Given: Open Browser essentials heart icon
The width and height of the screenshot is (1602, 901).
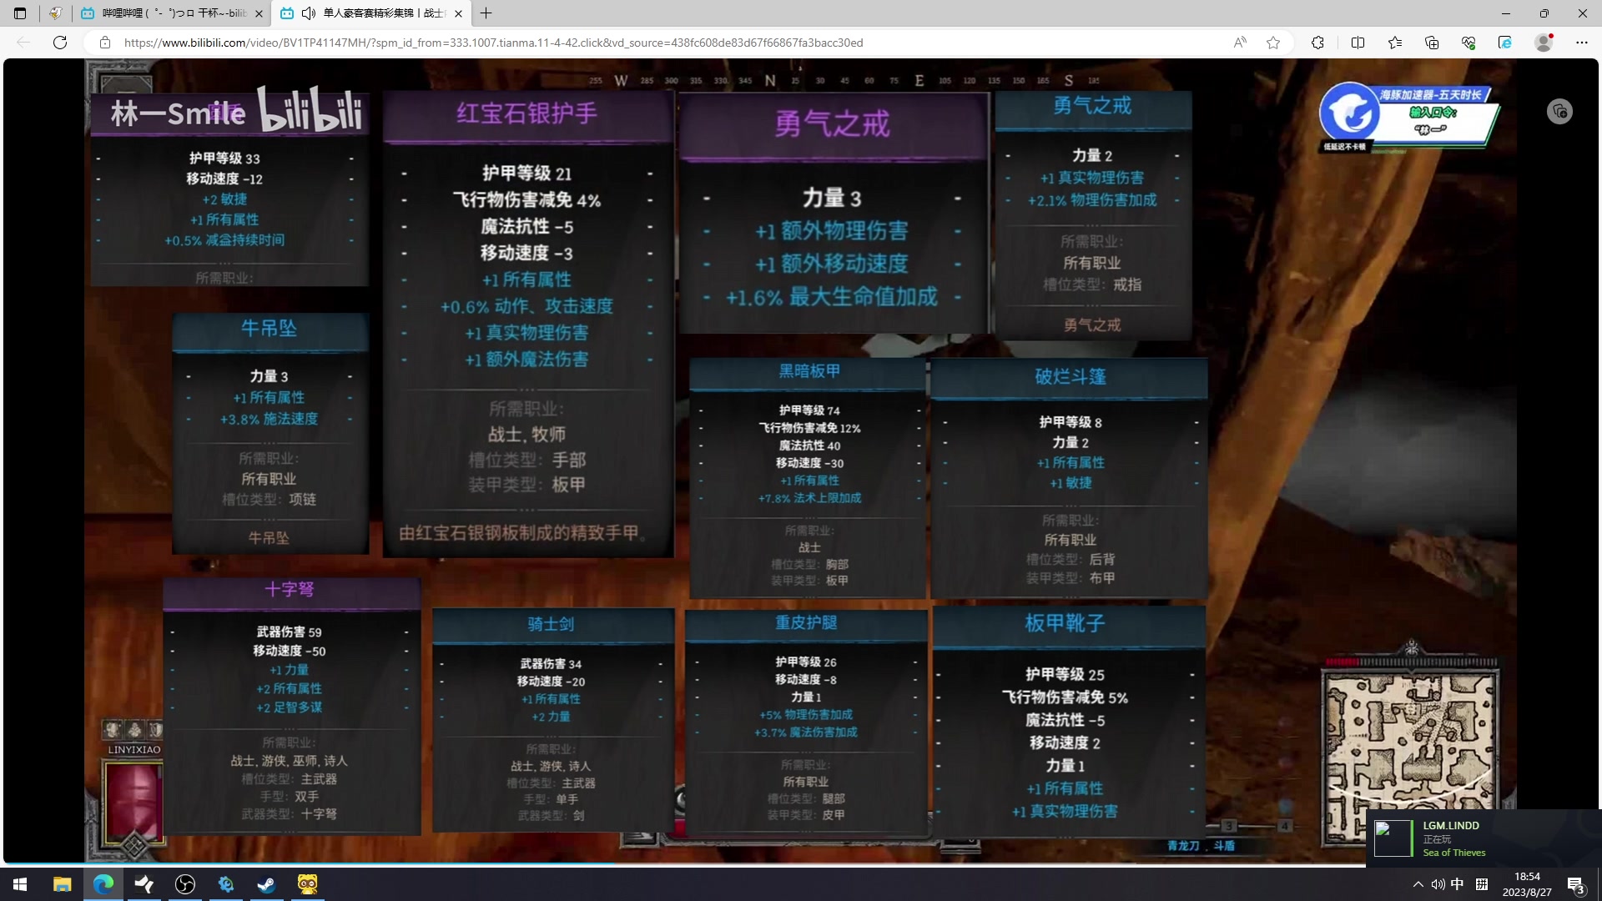Looking at the screenshot, I should pyautogui.click(x=1468, y=42).
